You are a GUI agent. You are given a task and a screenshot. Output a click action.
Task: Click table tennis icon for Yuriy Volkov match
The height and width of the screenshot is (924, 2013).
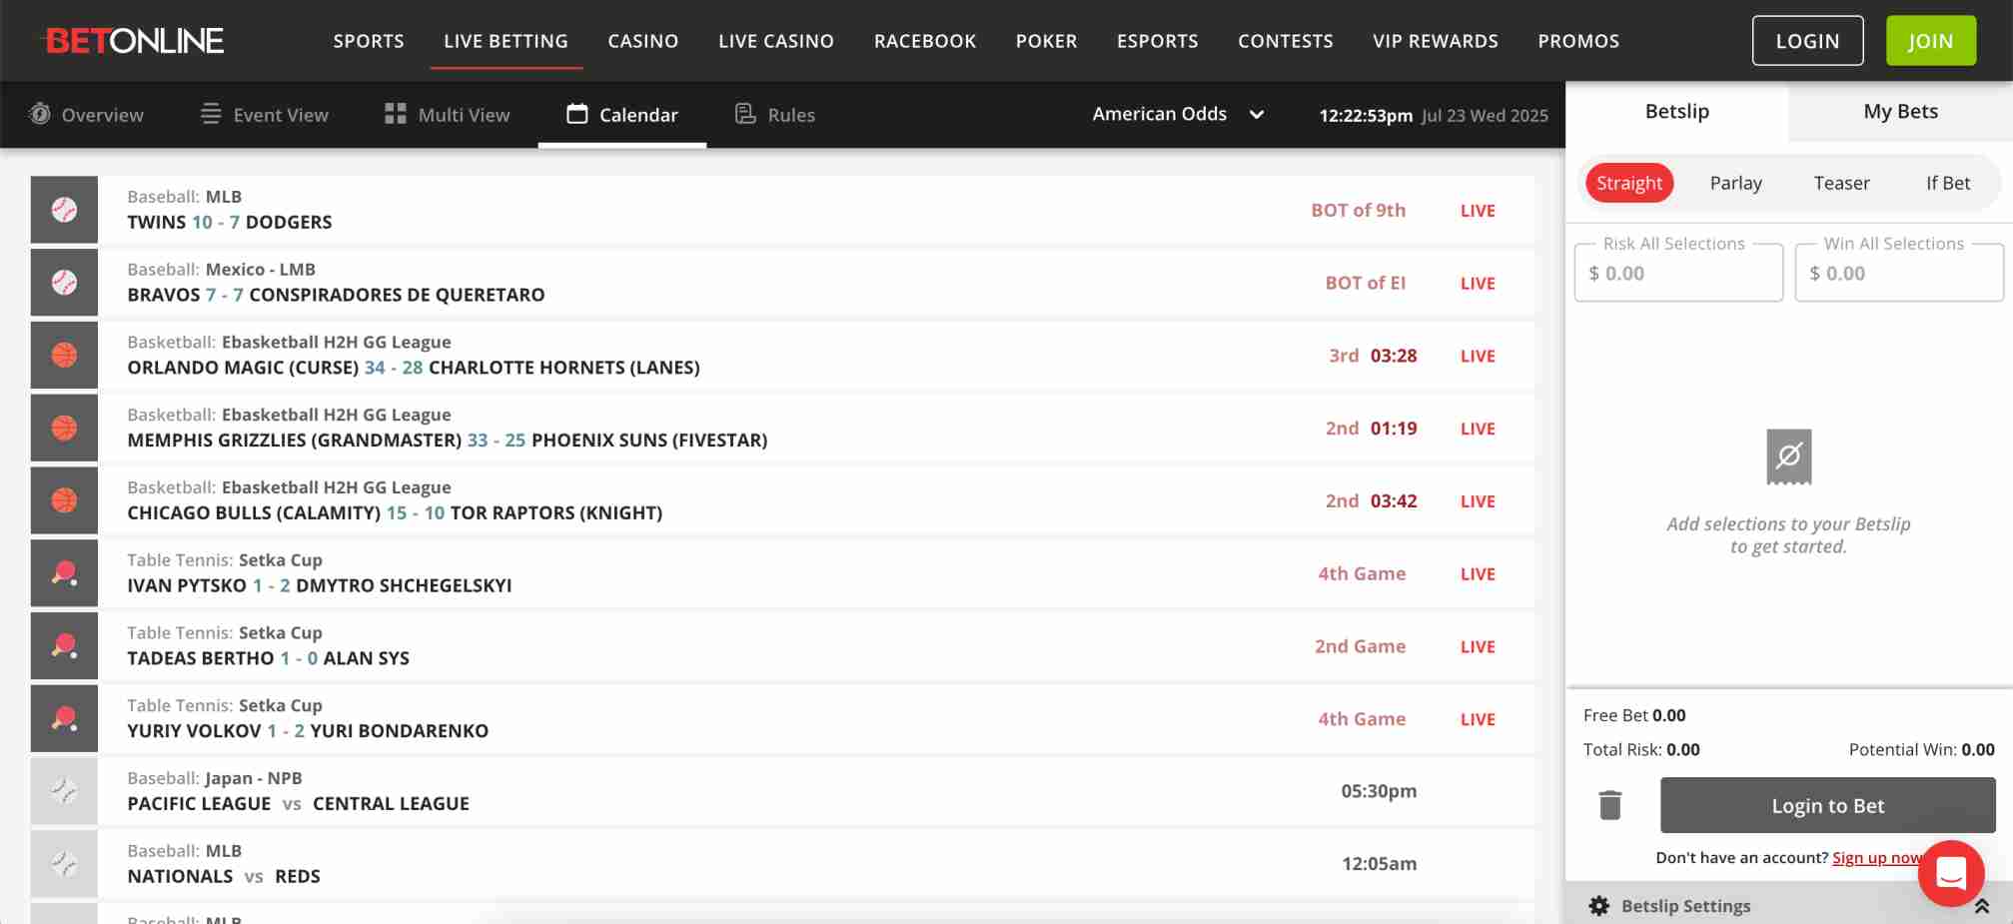point(64,719)
